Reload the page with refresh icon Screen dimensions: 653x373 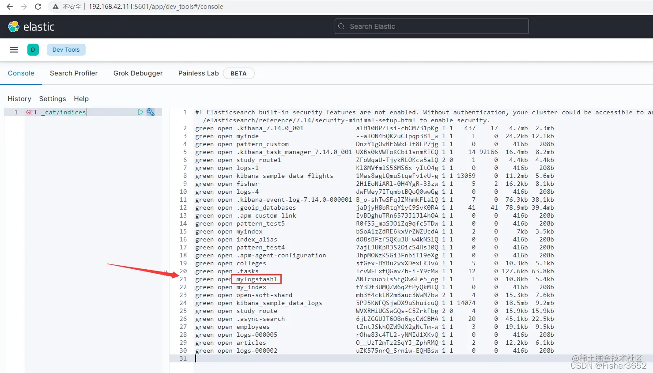(38, 7)
